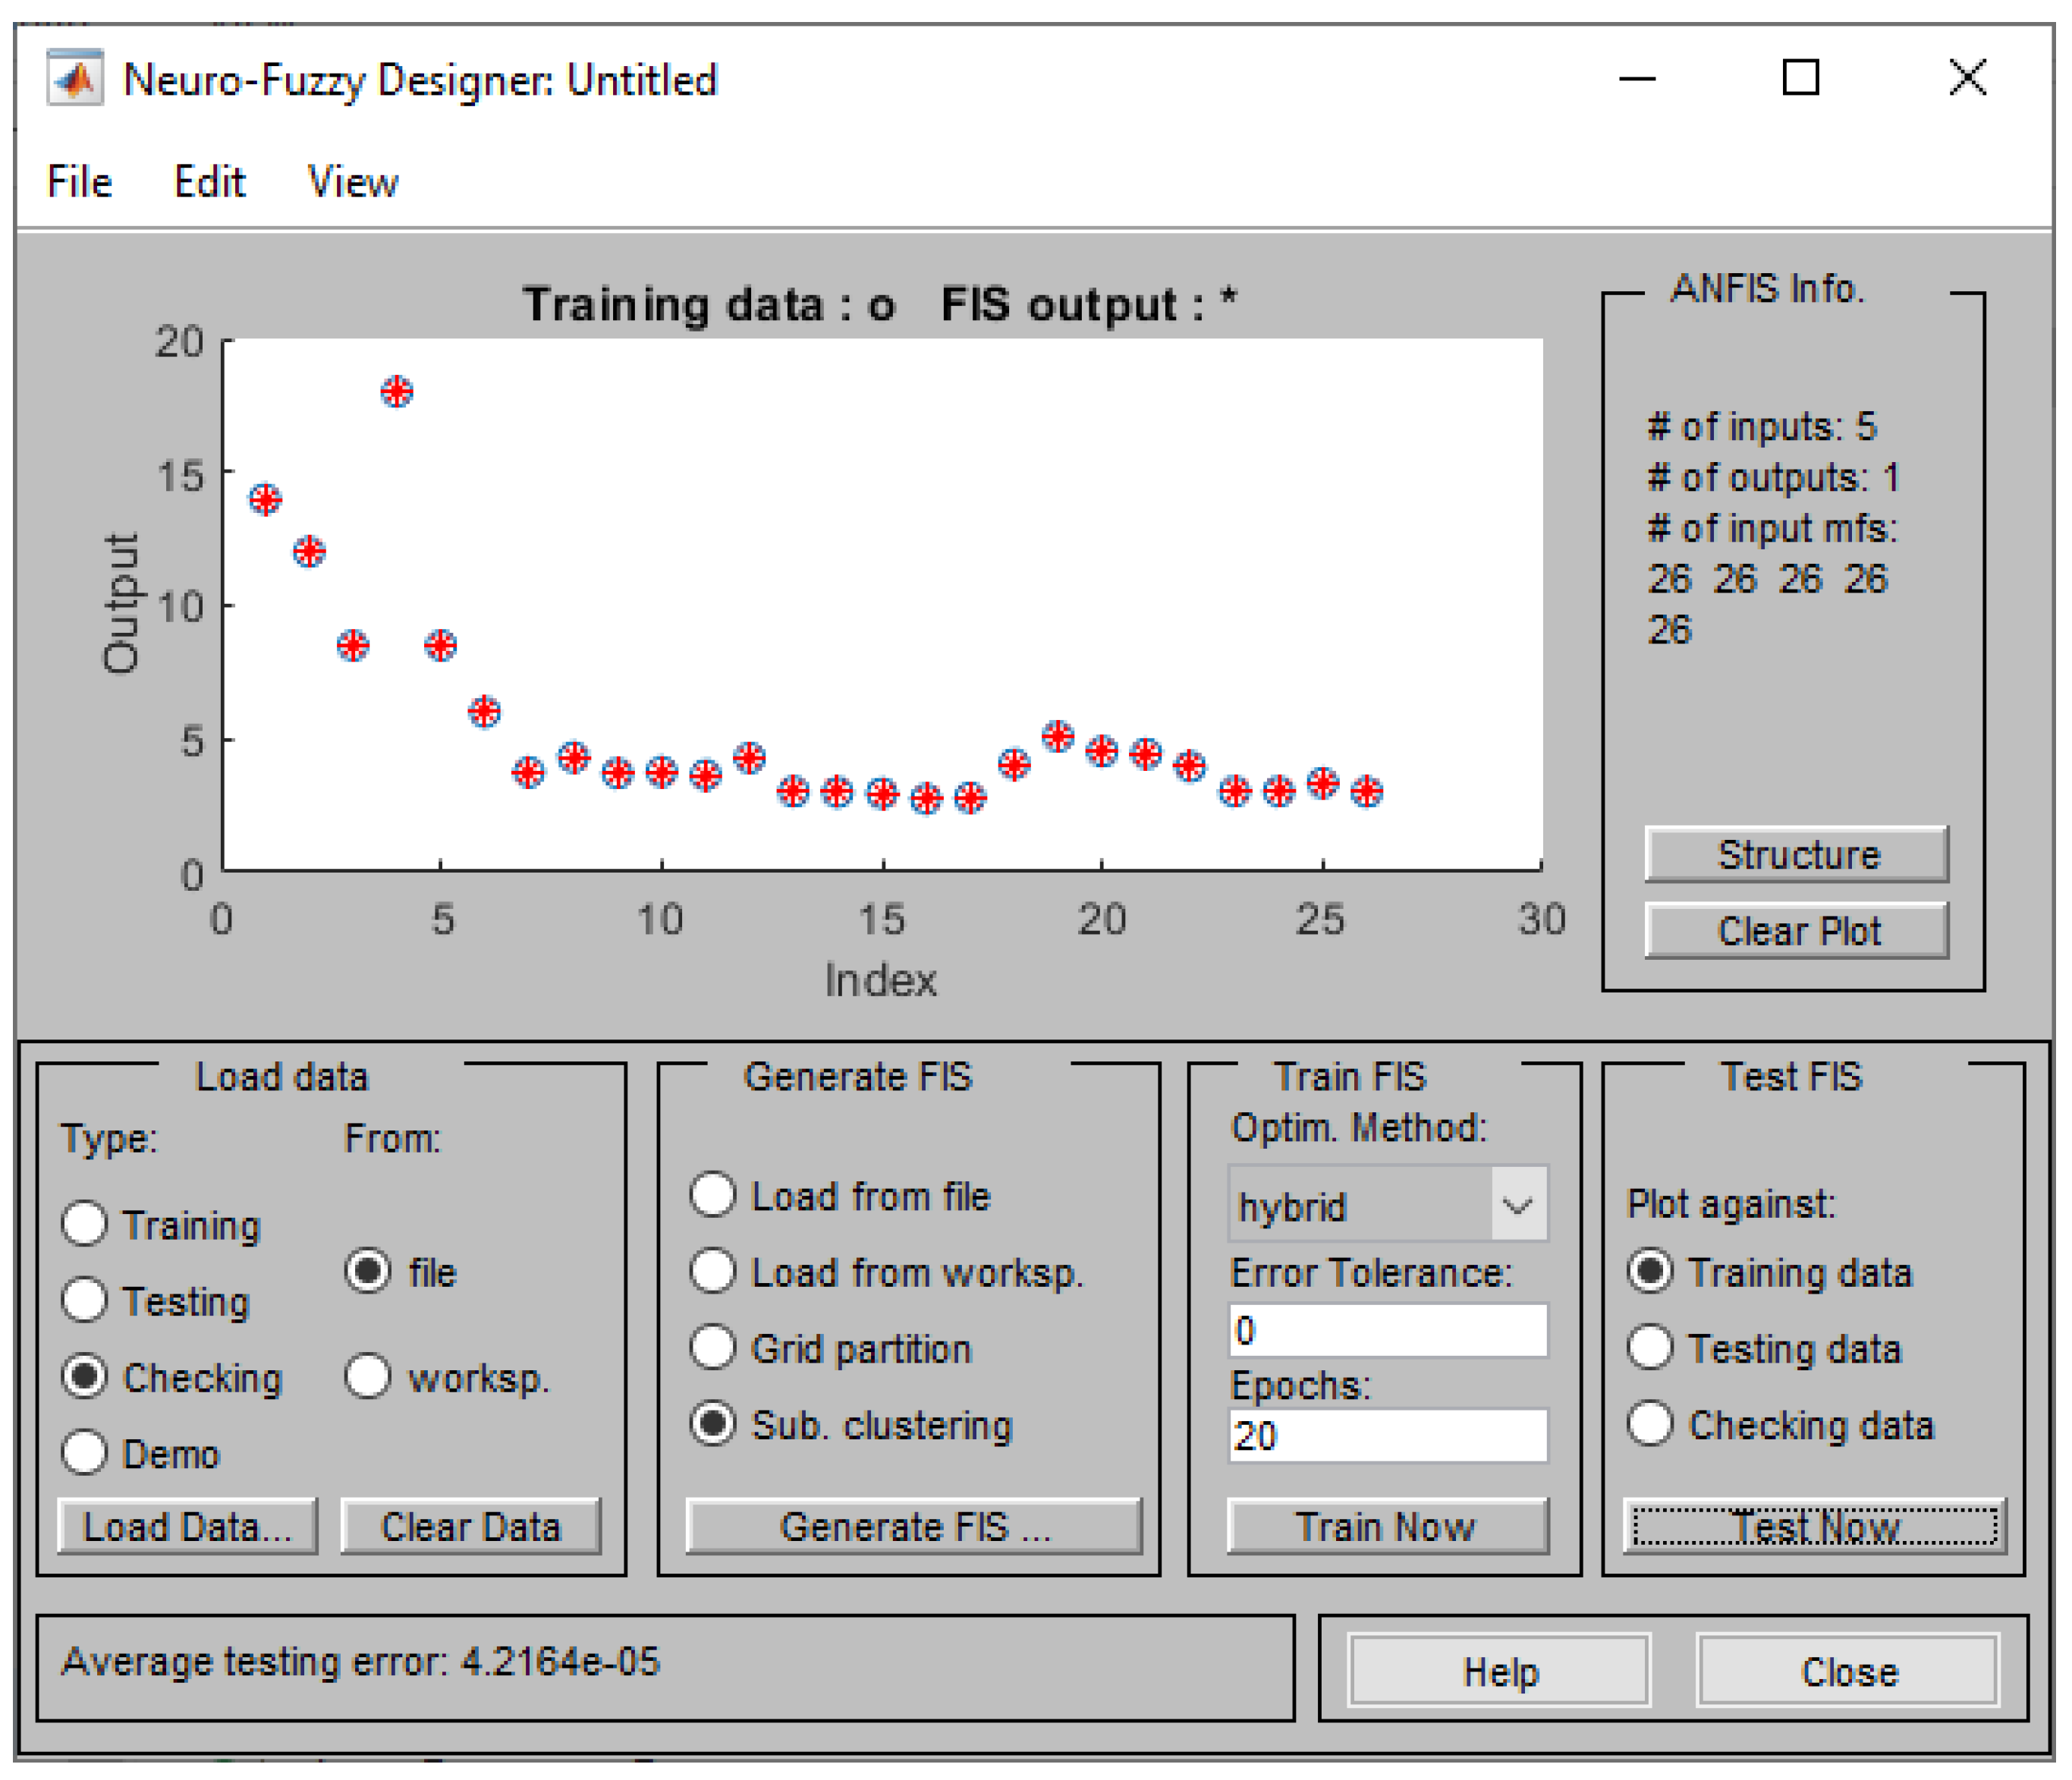The width and height of the screenshot is (2072, 1780).
Task: Plot against Checking data radio button
Action: coord(1649,1423)
